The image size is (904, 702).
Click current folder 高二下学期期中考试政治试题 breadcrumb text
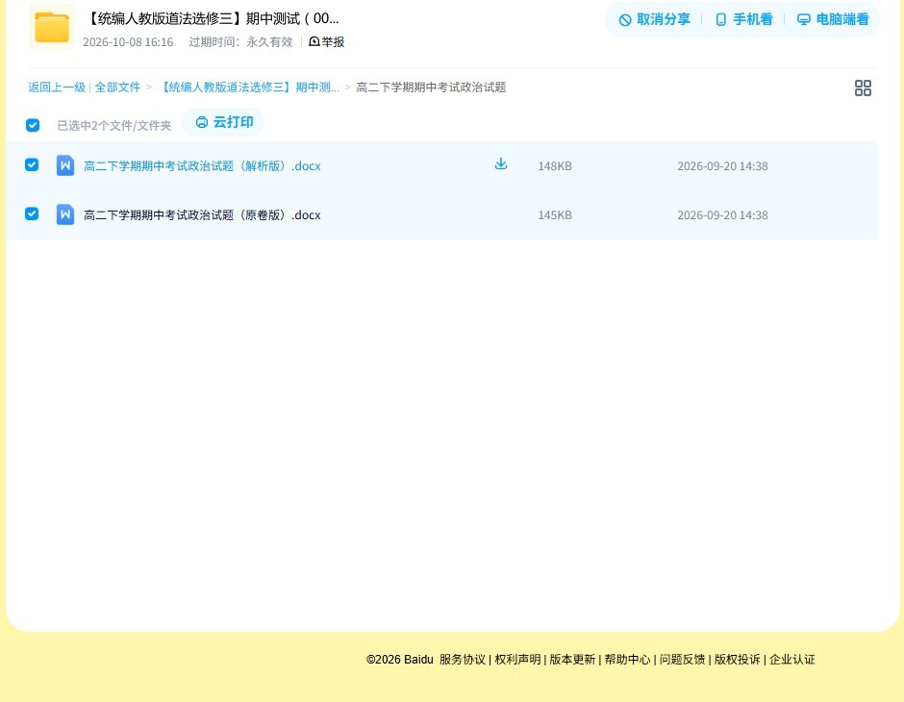tap(431, 88)
